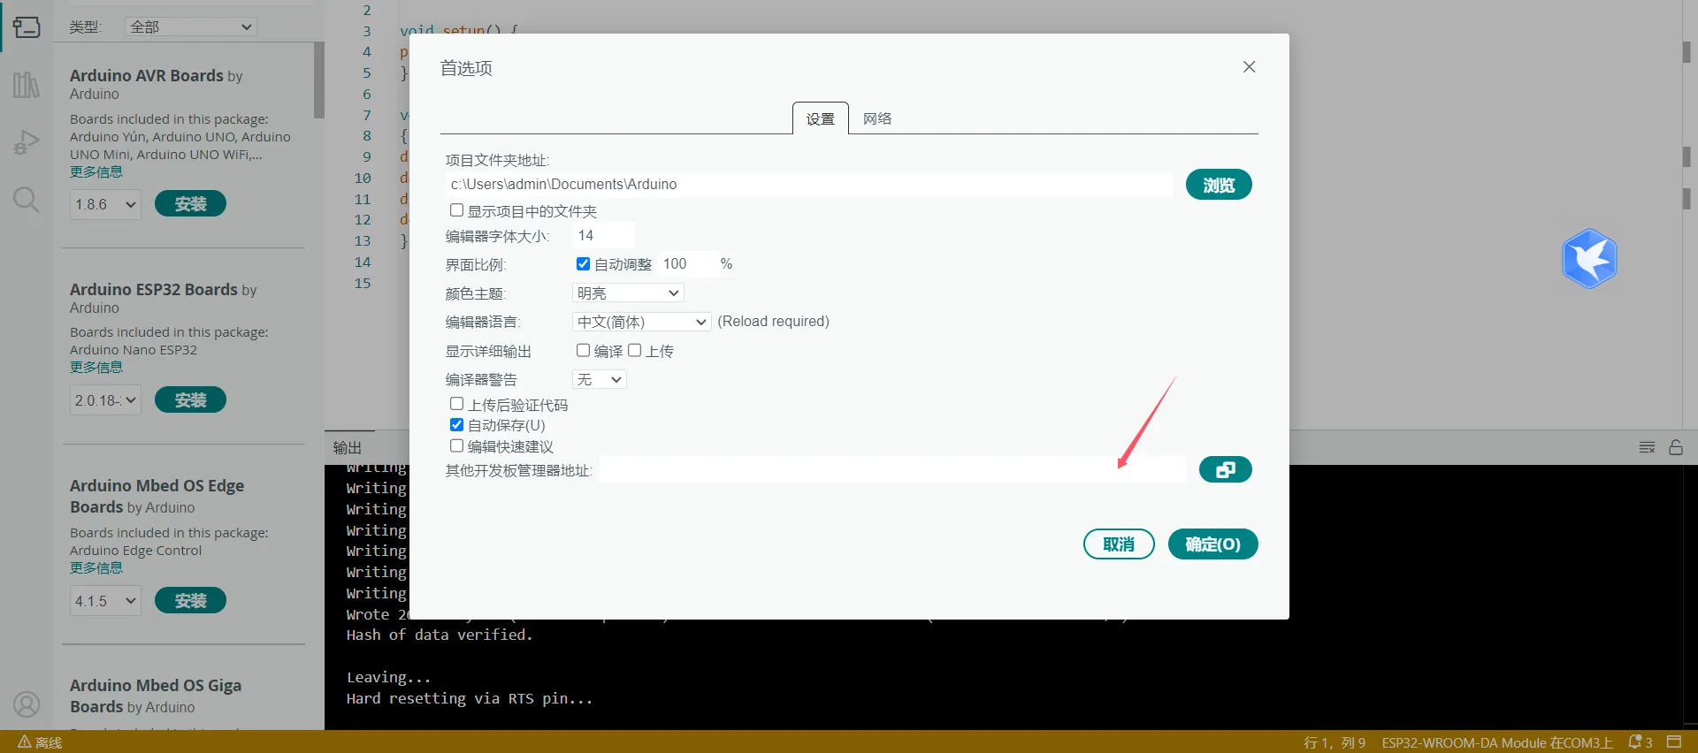
Task: Open the Search sidebar icon
Action: 27,200
